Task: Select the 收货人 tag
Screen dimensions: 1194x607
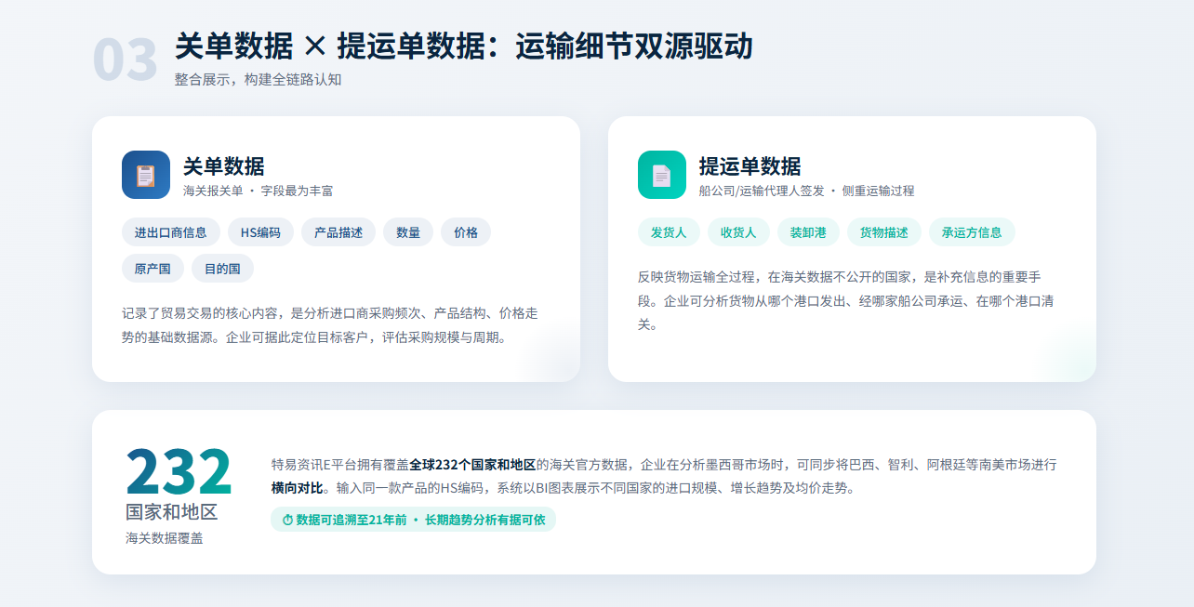Action: click(738, 232)
